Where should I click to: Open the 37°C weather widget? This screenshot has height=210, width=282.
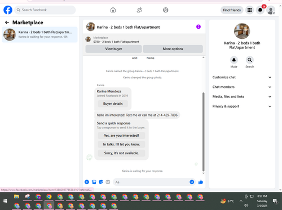pos(227,201)
